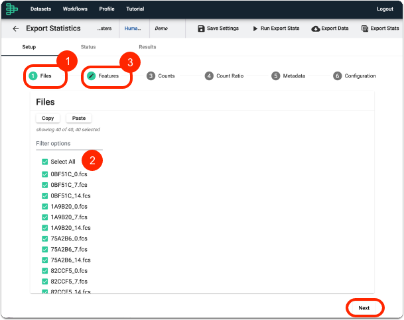Open the Tutorial menu
This screenshot has height=320, width=404.
tap(135, 9)
